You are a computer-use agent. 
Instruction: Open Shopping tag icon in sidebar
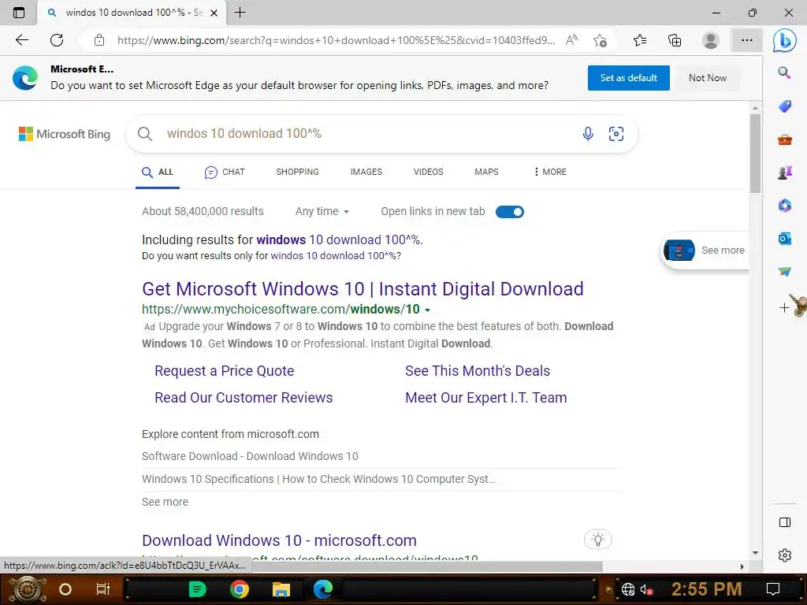coord(784,106)
